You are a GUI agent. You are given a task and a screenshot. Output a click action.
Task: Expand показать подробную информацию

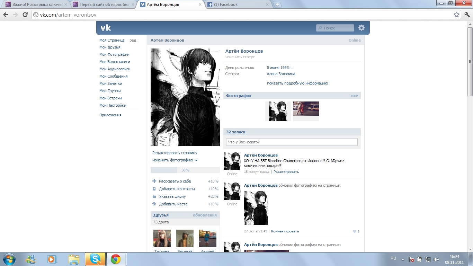point(297,83)
